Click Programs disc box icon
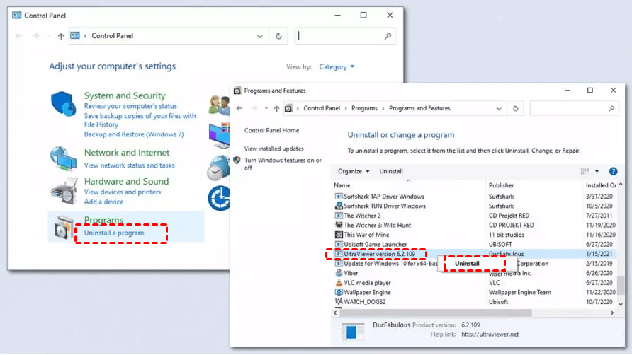The image size is (632, 355). 64,228
